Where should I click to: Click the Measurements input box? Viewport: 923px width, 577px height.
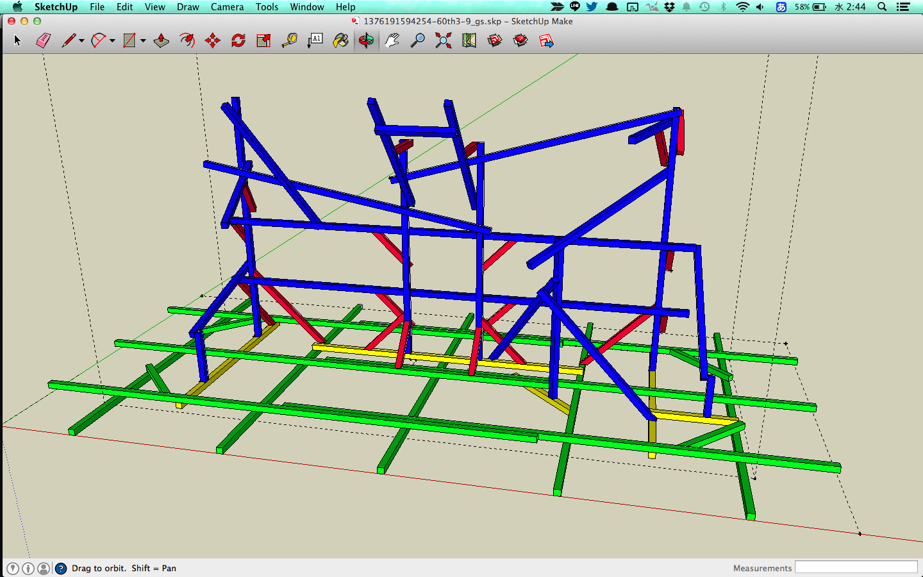pyautogui.click(x=856, y=567)
